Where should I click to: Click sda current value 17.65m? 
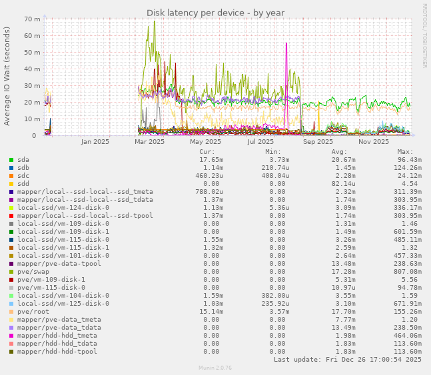click(211, 160)
